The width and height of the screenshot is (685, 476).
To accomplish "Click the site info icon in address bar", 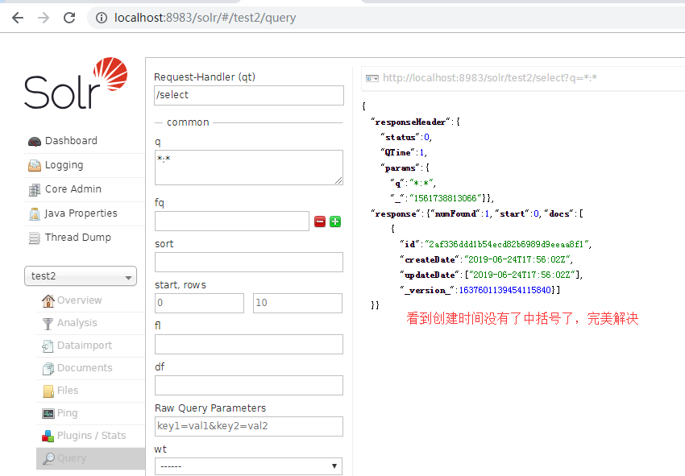I will tap(102, 18).
